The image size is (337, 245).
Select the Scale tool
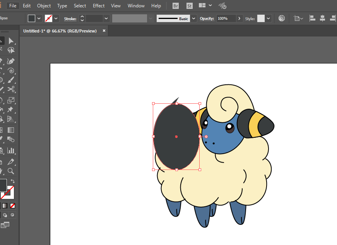point(11,100)
